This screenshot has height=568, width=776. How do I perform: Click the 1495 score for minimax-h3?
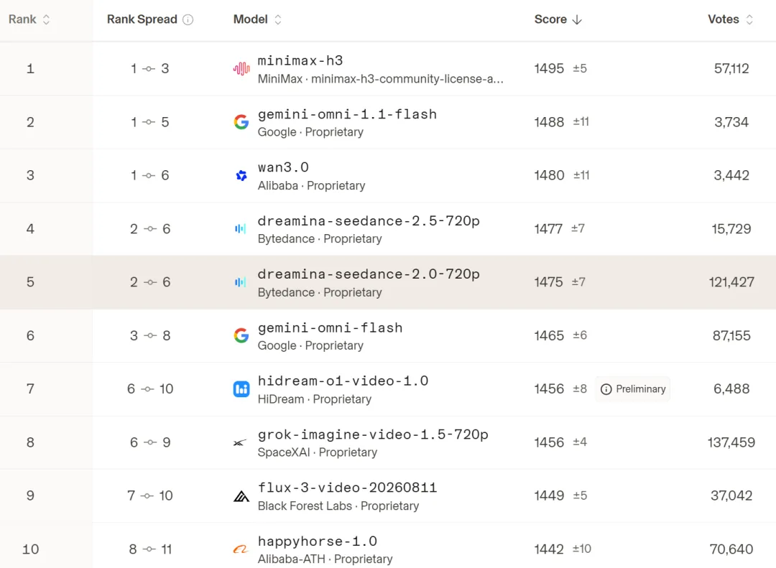[549, 69]
